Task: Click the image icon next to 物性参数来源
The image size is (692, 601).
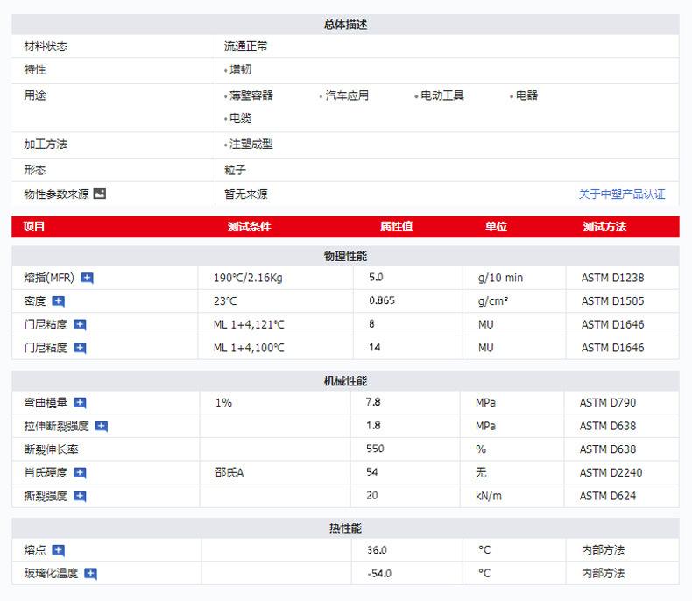Action: [x=100, y=194]
